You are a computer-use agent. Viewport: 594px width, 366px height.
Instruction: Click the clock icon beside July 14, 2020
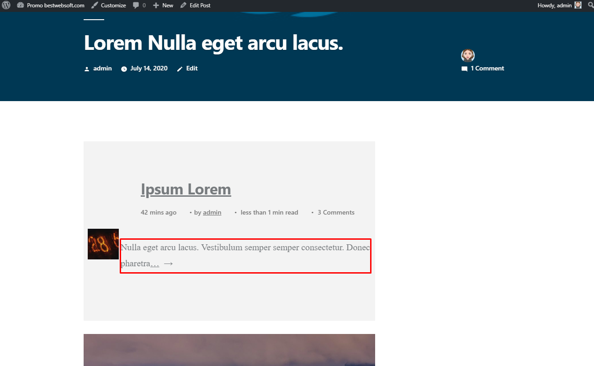click(124, 69)
